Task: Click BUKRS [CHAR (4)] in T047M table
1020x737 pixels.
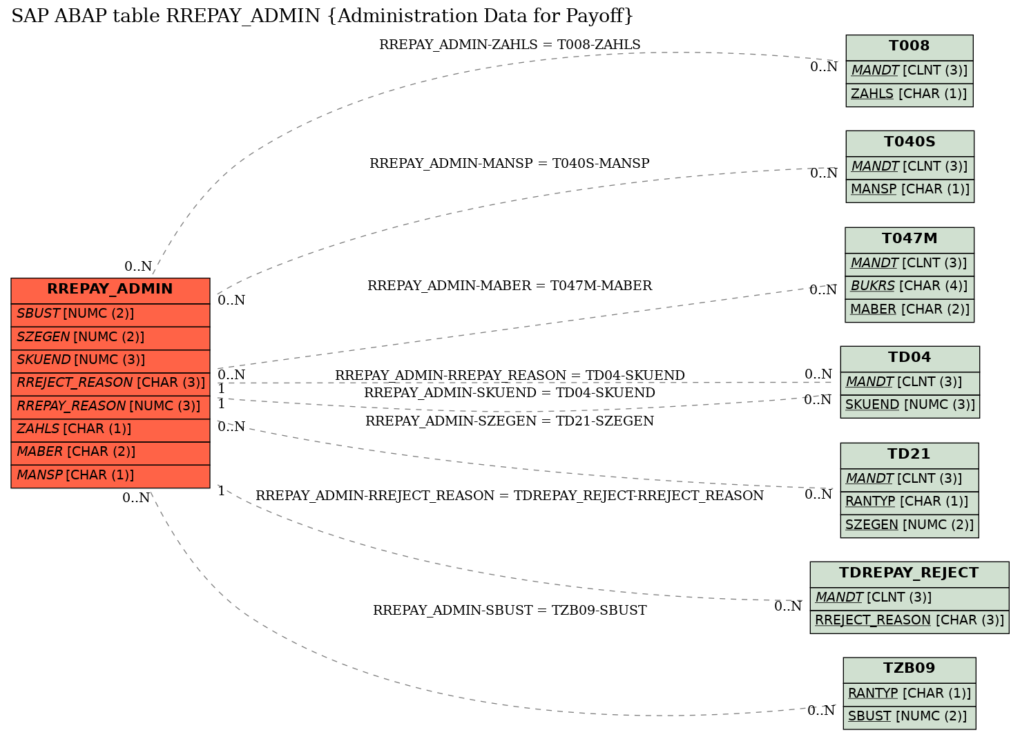Action: pos(910,287)
